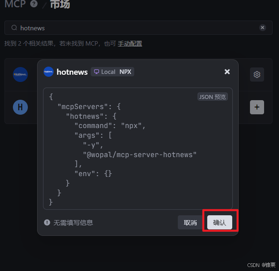This screenshot has height=271, width=279.
Task: Click the 无需填写信息 notice text
Action: [x=73, y=223]
